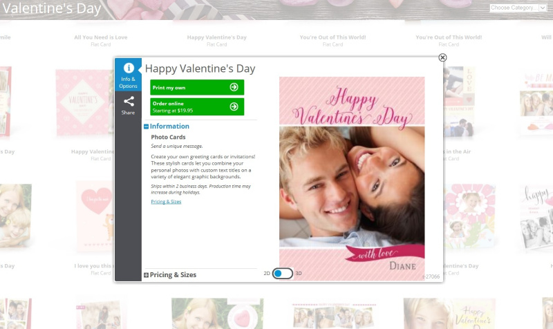Toggle the 2D/3D view switch
Viewport: 553px width, 329px height.
[x=283, y=273]
